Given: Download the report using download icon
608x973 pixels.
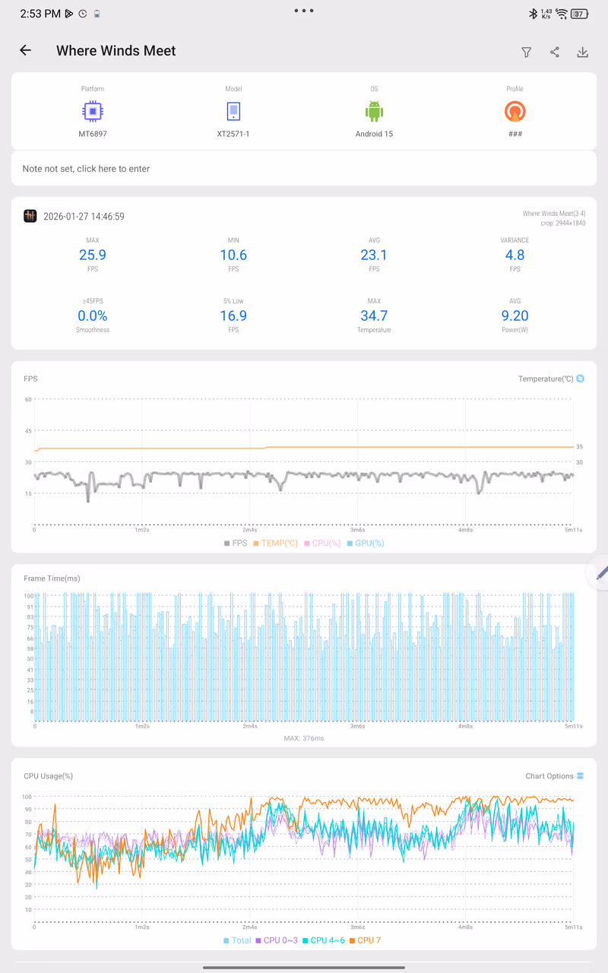Looking at the screenshot, I should 583,52.
